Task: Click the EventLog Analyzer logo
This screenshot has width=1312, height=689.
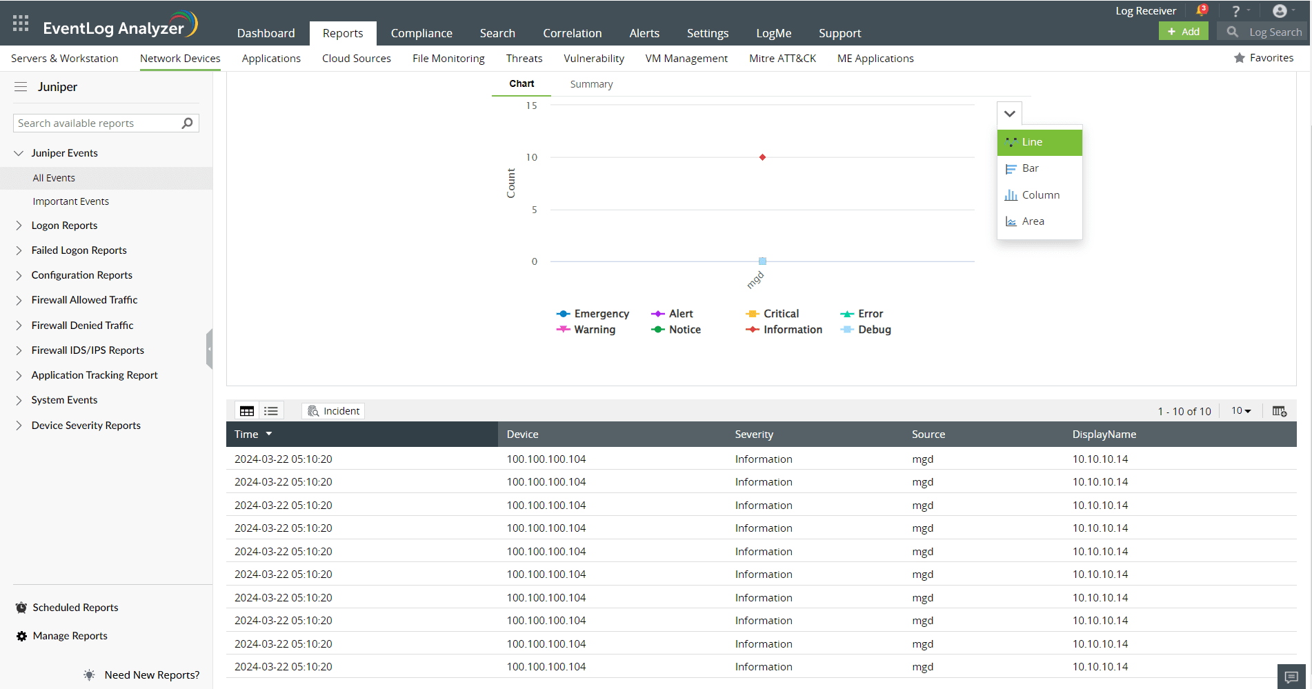Action: pos(120,26)
